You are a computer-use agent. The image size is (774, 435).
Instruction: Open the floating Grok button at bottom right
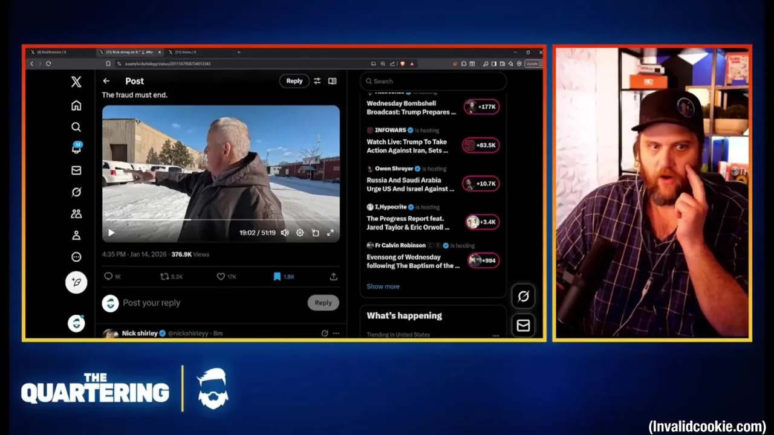523,296
